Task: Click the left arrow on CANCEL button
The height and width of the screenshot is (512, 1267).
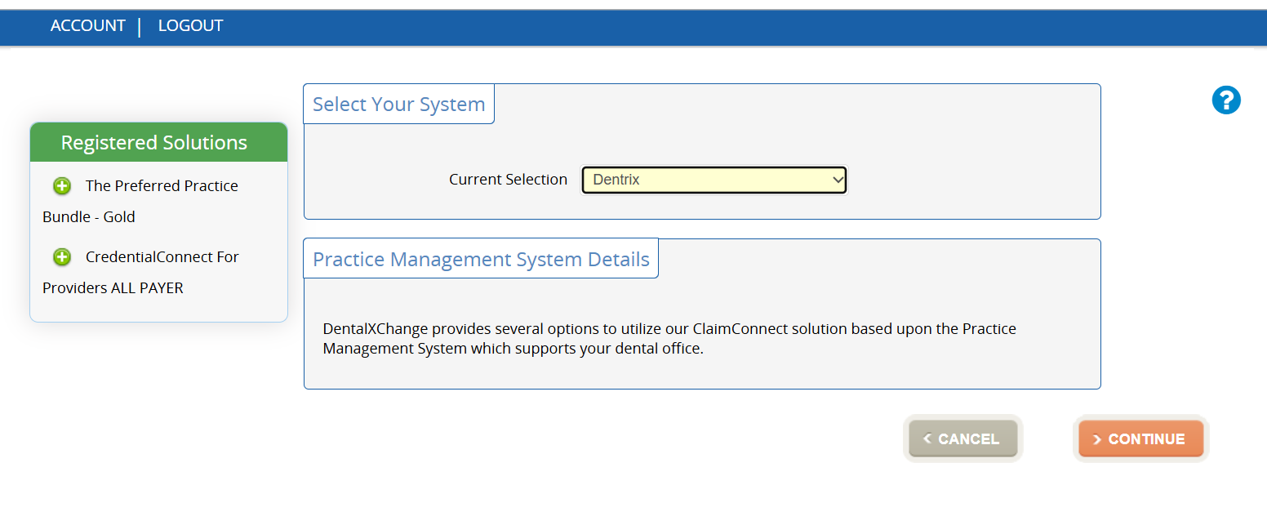Action: [x=927, y=439]
